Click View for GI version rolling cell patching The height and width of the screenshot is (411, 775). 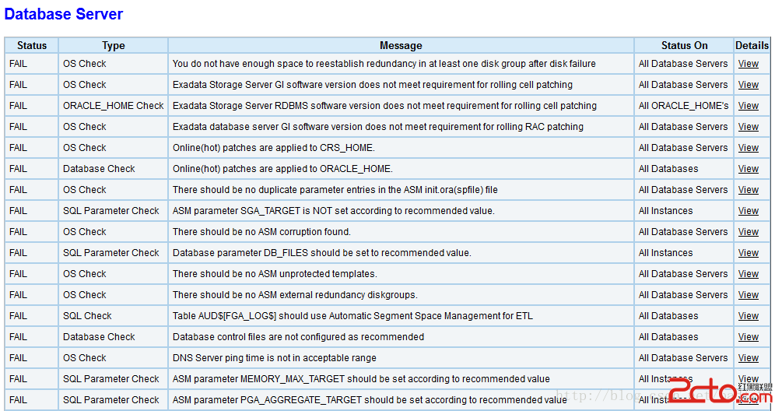point(749,85)
